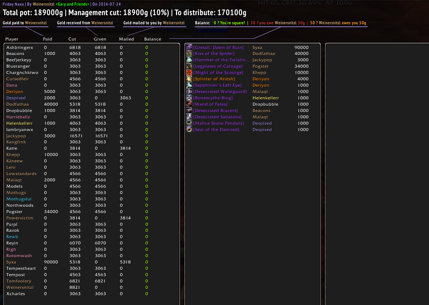Screen dimensions: 429x305
Task: Select the Reyin player row
Action: coord(92,243)
